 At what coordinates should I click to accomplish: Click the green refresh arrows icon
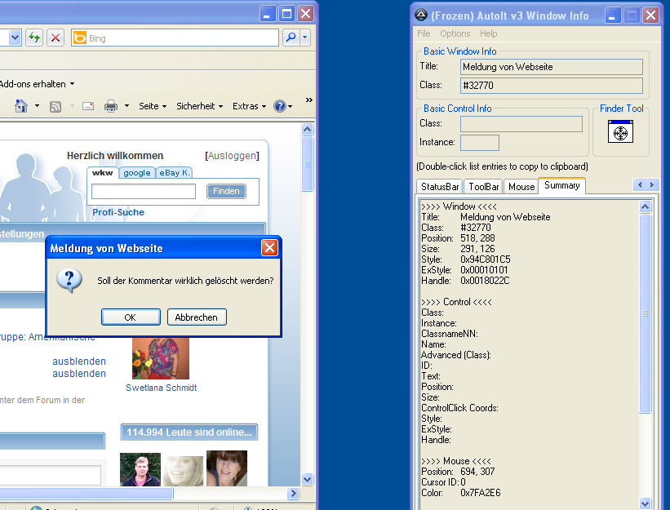[x=33, y=38]
